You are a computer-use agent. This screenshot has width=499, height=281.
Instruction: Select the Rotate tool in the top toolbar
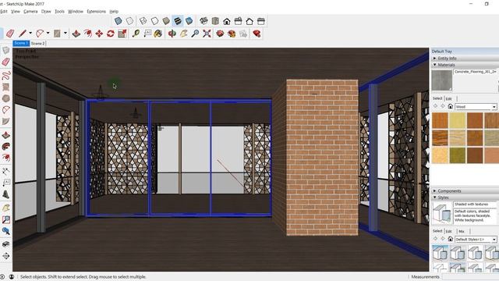point(111,33)
